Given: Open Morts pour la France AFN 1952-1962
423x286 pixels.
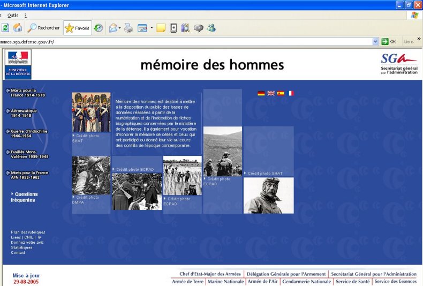Looking at the screenshot, I should tap(27, 175).
